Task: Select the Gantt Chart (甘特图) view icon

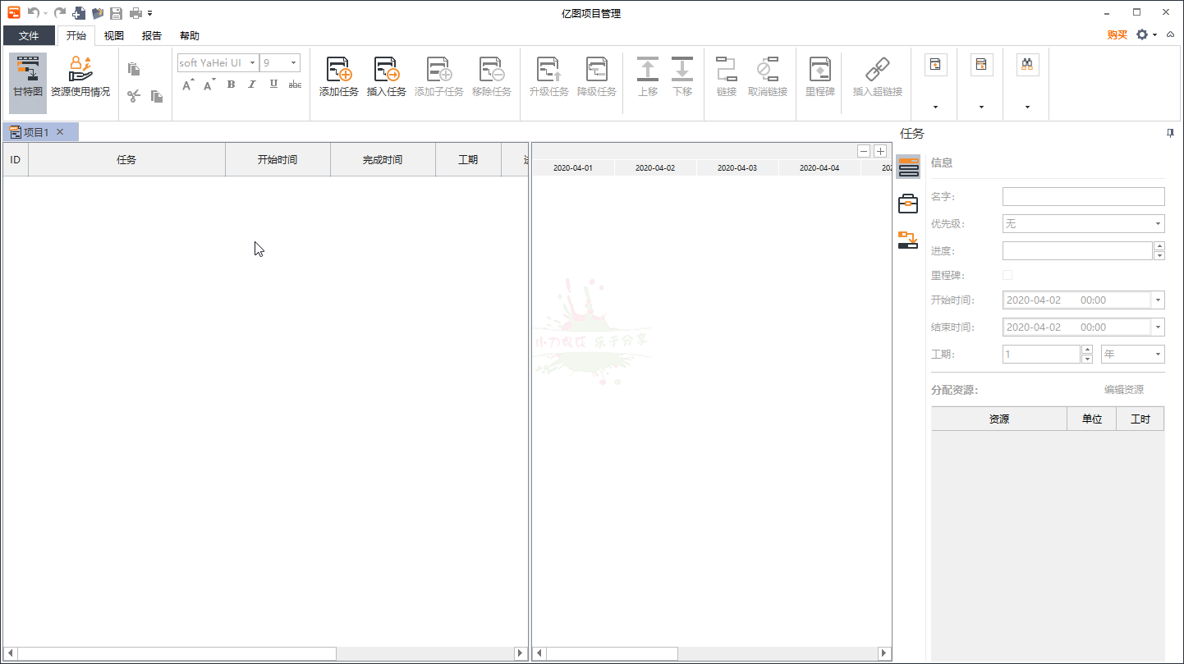Action: pos(28,77)
